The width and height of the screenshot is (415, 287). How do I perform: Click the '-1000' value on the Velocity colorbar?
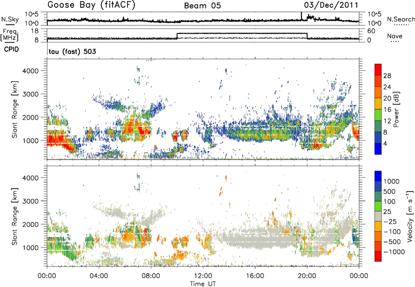tap(394, 252)
